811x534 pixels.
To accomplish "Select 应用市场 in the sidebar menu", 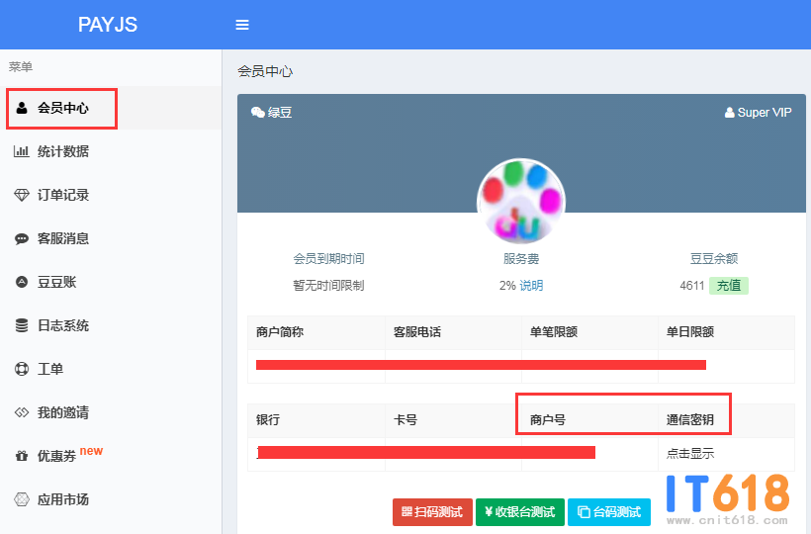I will pos(62,499).
